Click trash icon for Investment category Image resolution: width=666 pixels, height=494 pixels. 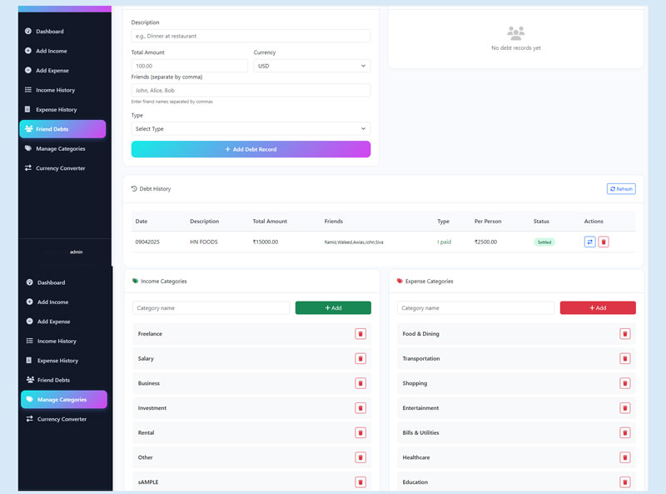(360, 408)
